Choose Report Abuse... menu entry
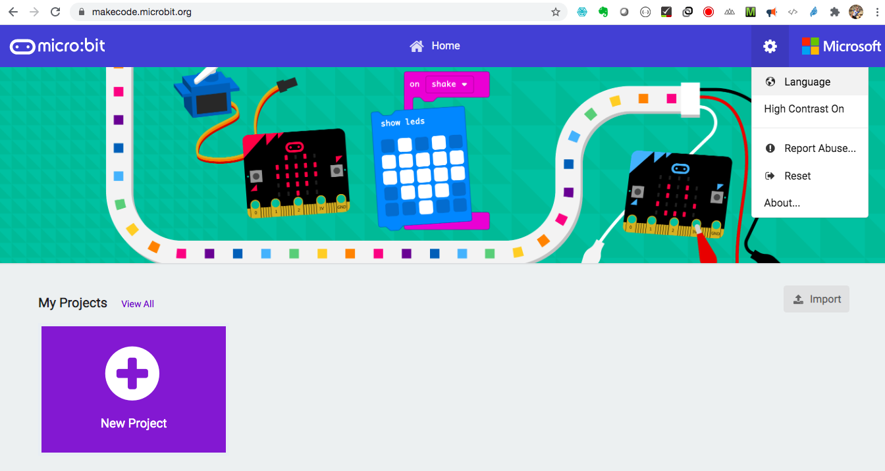 pyautogui.click(x=809, y=149)
